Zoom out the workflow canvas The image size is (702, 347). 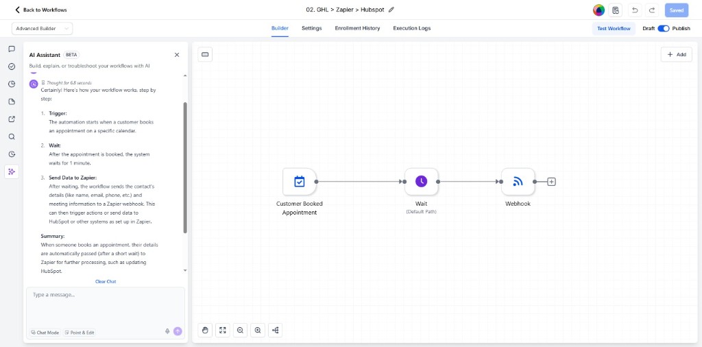tap(240, 331)
